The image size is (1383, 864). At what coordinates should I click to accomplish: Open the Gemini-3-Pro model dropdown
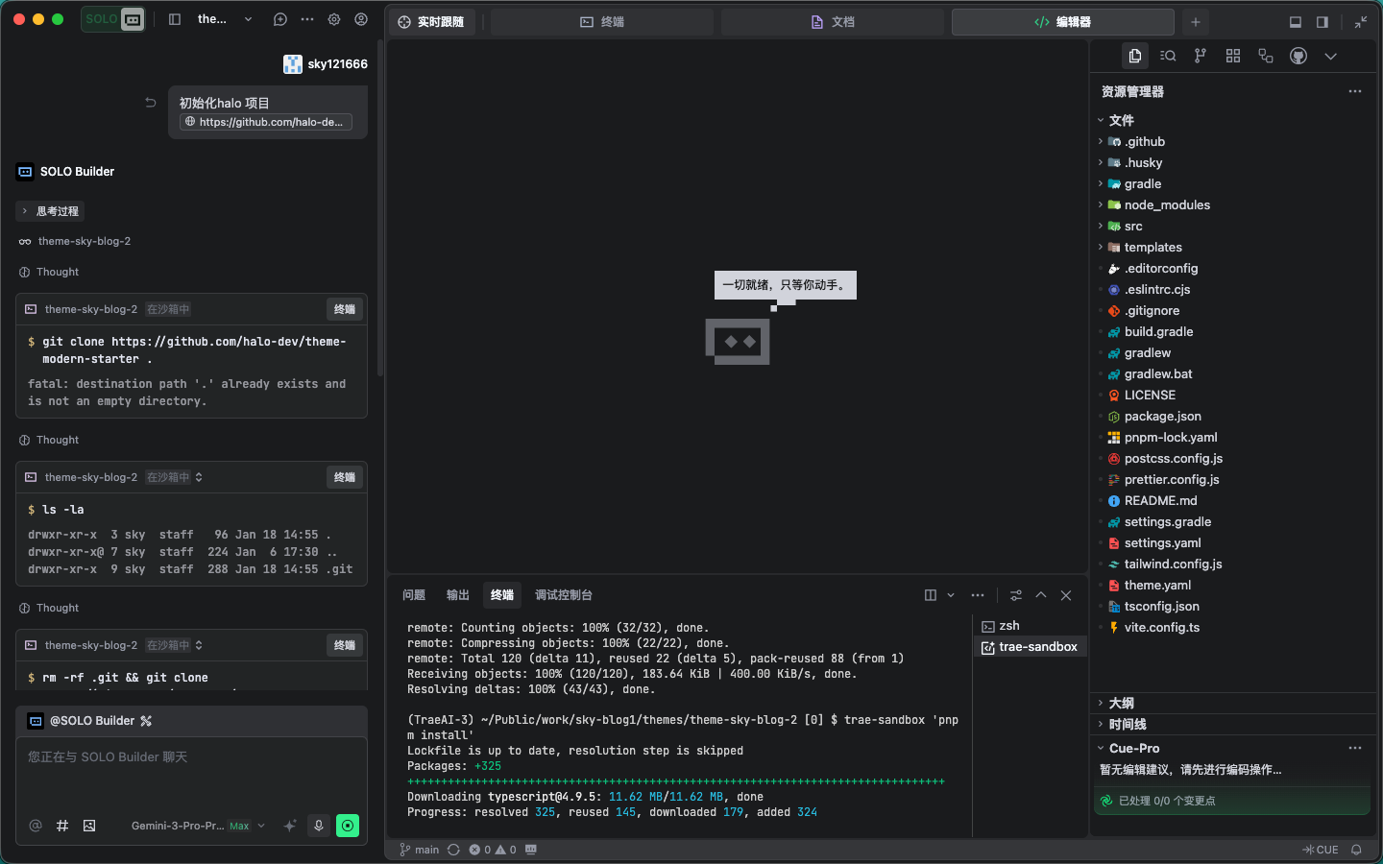coord(198,826)
